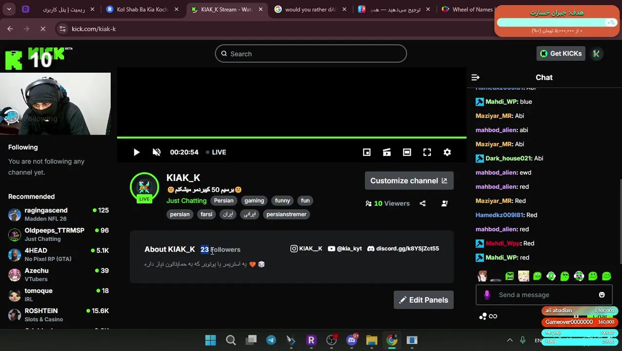Show hidden system tray icons chevron
The height and width of the screenshot is (351, 622).
point(510,340)
